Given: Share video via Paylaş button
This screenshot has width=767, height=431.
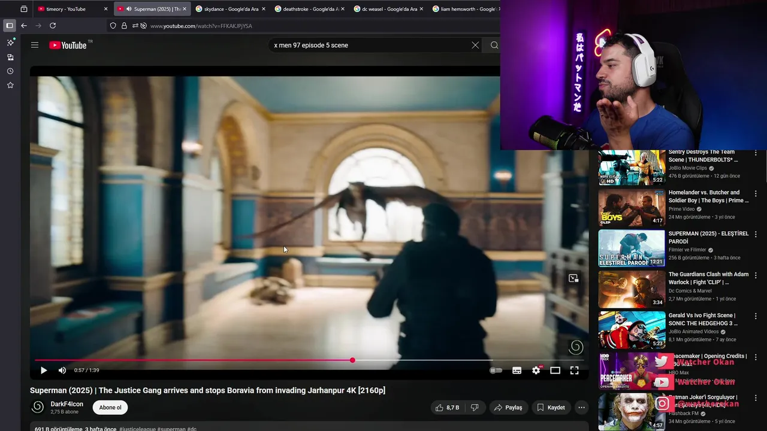Looking at the screenshot, I should coord(508,408).
